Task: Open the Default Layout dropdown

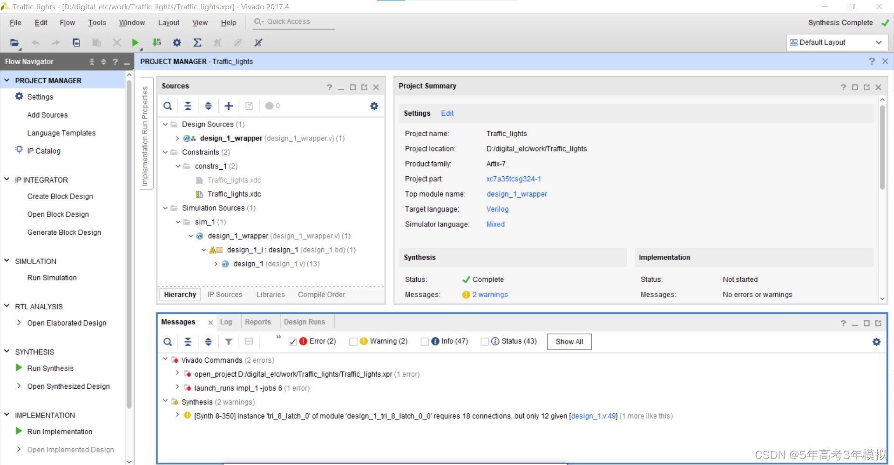Action: tap(837, 42)
